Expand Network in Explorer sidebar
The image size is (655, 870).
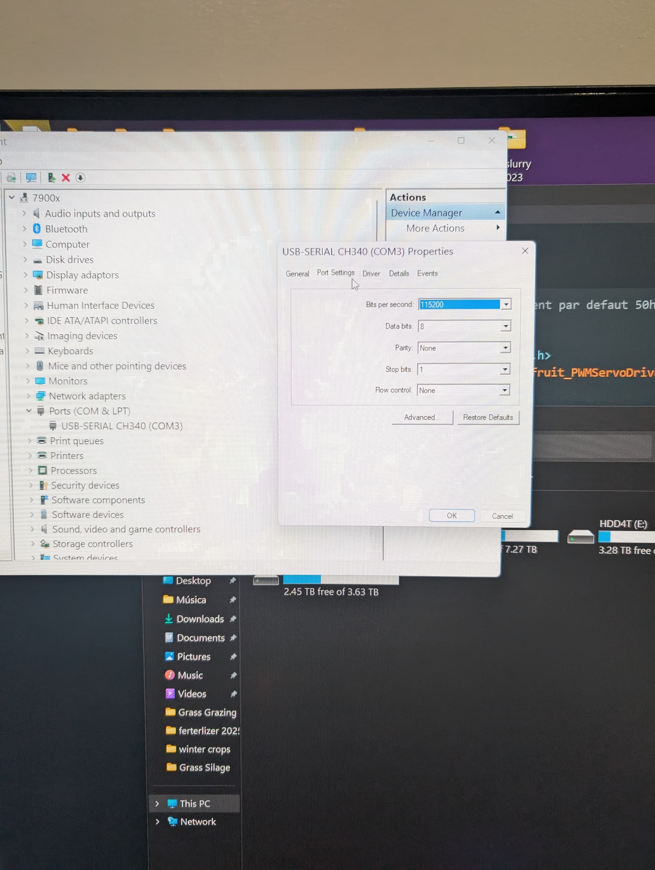[x=158, y=822]
